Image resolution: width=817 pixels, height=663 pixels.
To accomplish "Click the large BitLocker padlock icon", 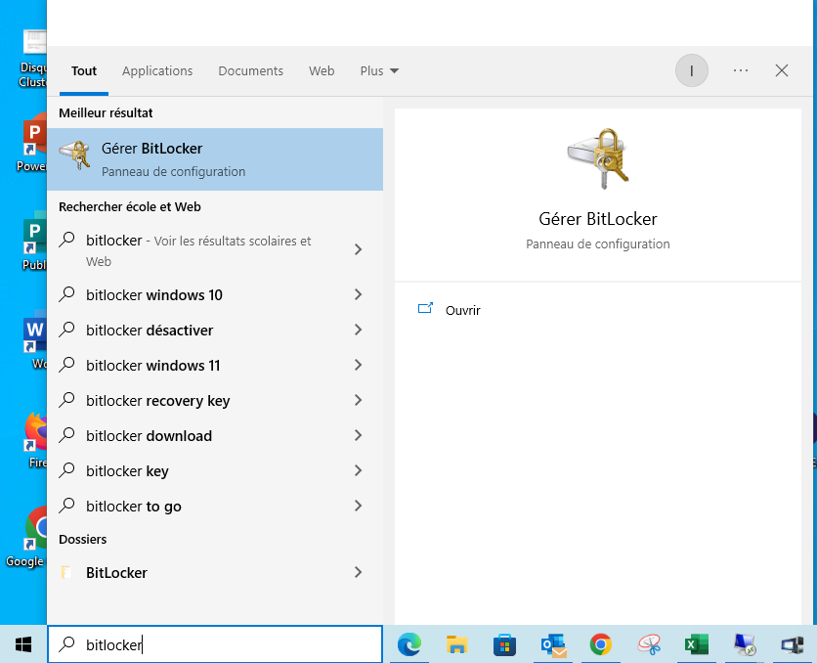I will 598,158.
